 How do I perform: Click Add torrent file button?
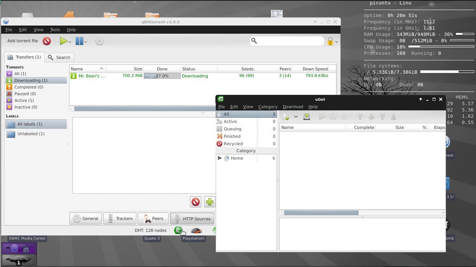[x=22, y=41]
